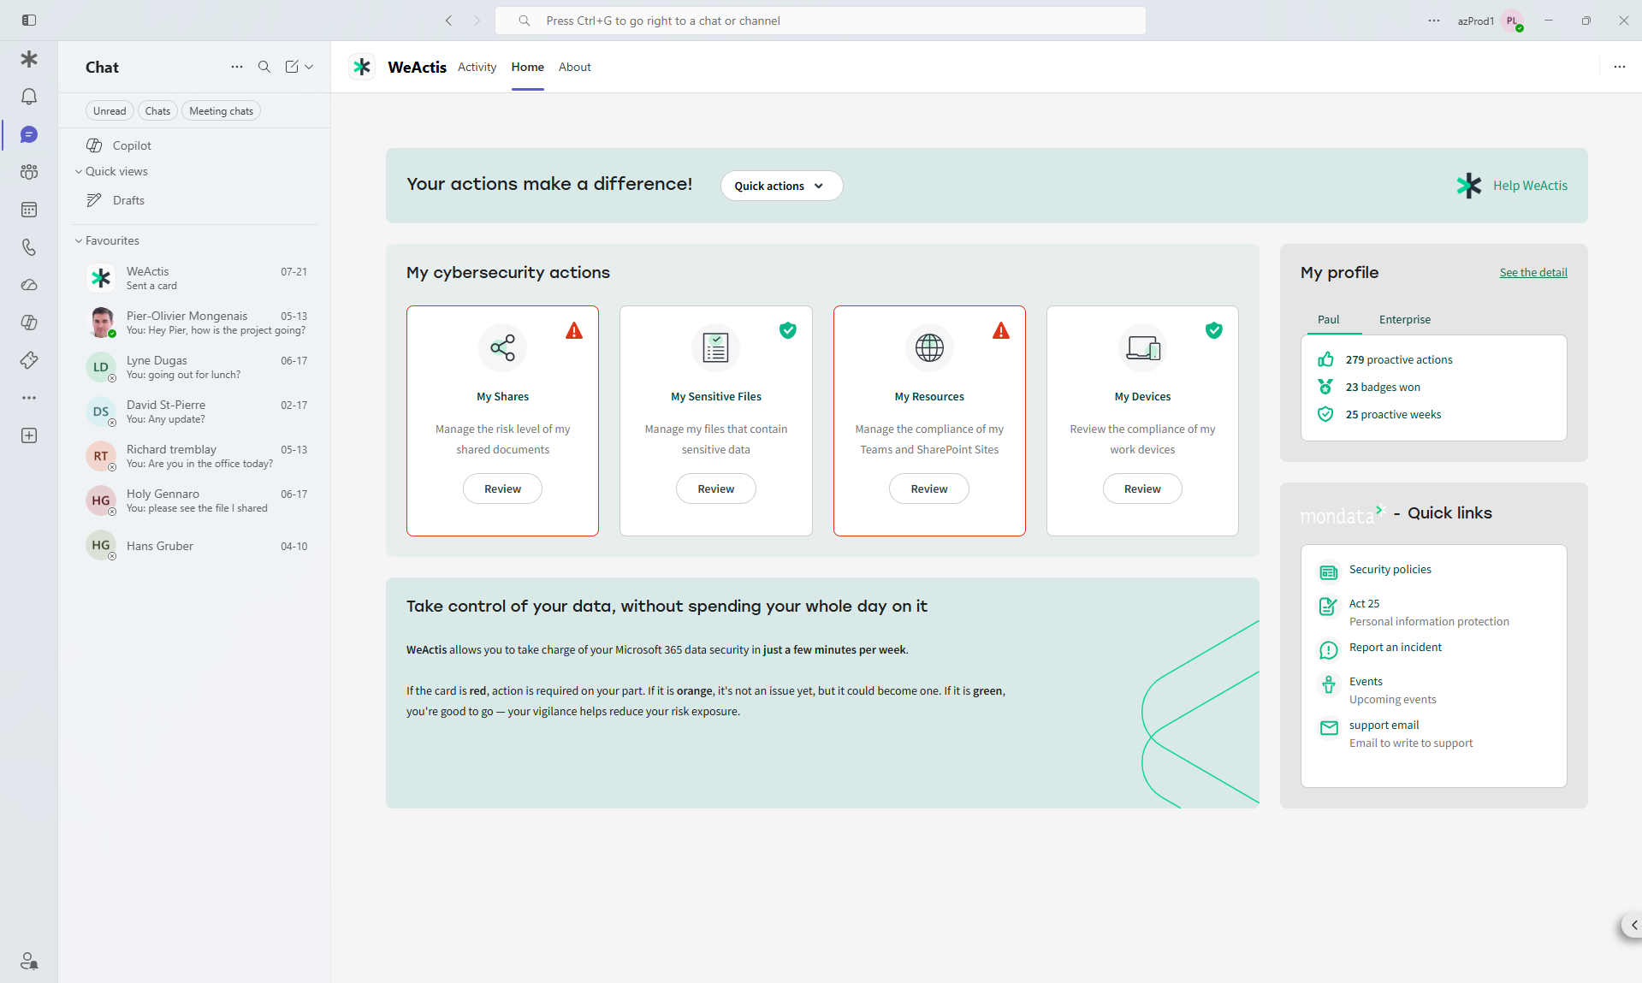Viewport: 1642px width, 983px height.
Task: Open Copilot in the chat list
Action: point(195,145)
